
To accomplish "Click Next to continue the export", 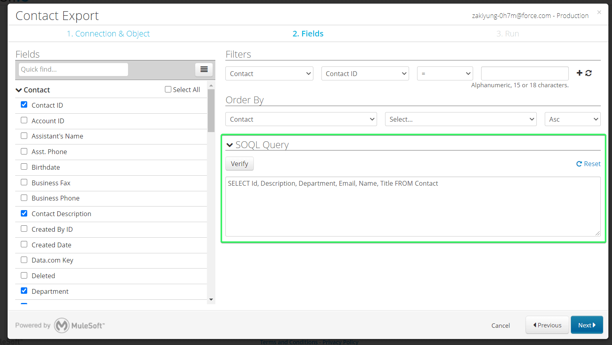I will [x=586, y=325].
